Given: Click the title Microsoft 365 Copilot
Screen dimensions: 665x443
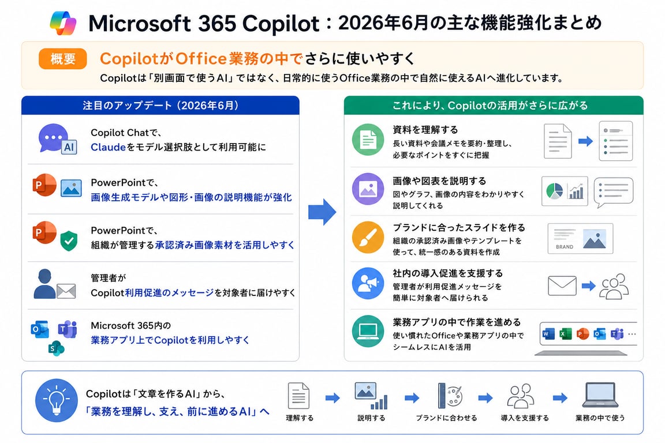Looking at the screenshot, I should pos(204,23).
